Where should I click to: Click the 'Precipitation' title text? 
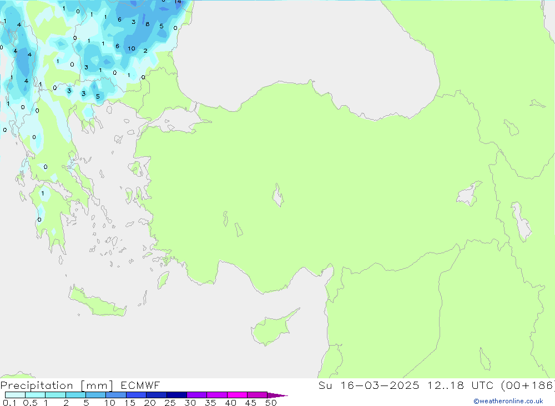tap(37, 386)
